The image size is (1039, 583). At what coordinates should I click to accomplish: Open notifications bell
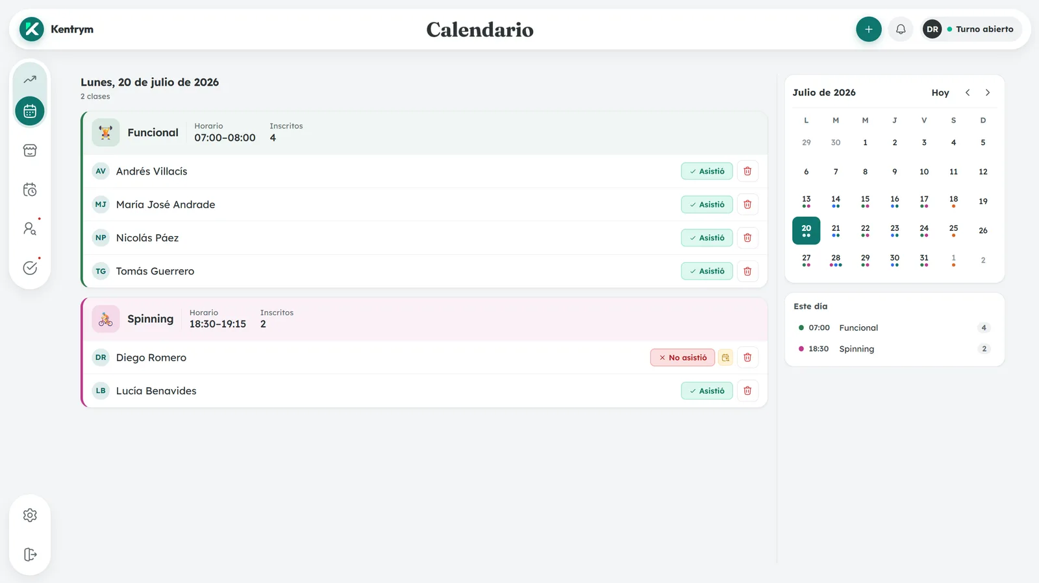point(901,29)
